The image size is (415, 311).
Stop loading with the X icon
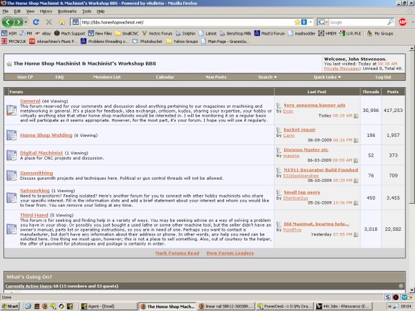49,22
